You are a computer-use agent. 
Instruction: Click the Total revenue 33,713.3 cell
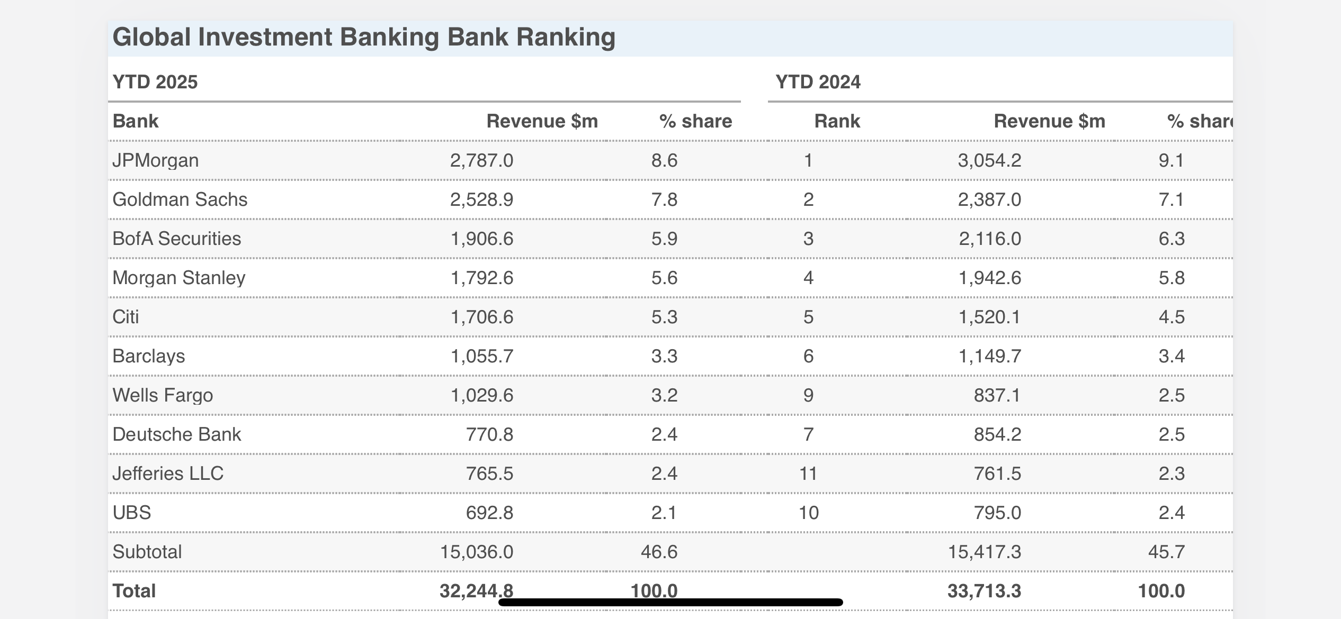click(984, 591)
